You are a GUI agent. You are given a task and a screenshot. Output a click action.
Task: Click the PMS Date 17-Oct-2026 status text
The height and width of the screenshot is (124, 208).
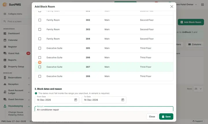pos(14,121)
